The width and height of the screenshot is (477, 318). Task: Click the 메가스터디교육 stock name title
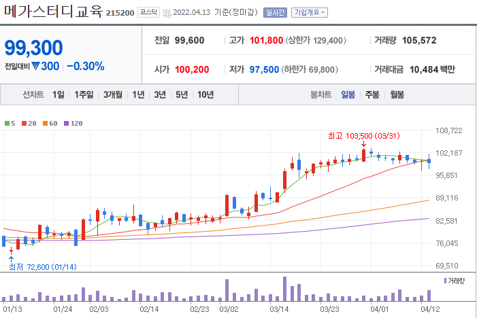tap(54, 12)
